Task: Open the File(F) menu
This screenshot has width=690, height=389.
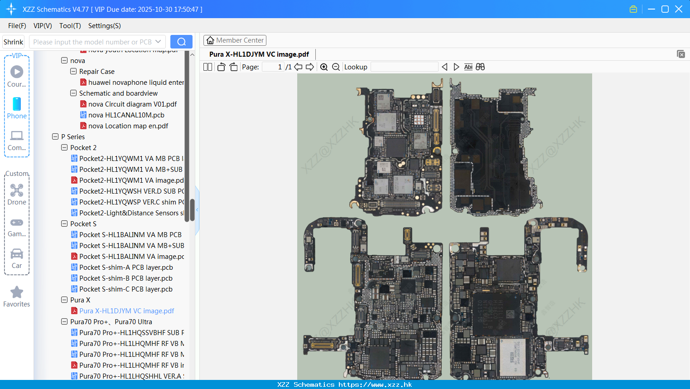Action: (x=17, y=26)
